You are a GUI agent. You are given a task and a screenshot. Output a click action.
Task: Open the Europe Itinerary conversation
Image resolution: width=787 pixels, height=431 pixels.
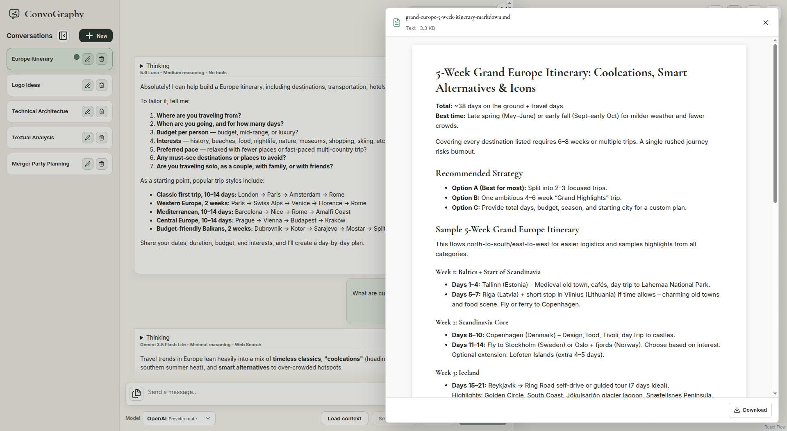(32, 59)
